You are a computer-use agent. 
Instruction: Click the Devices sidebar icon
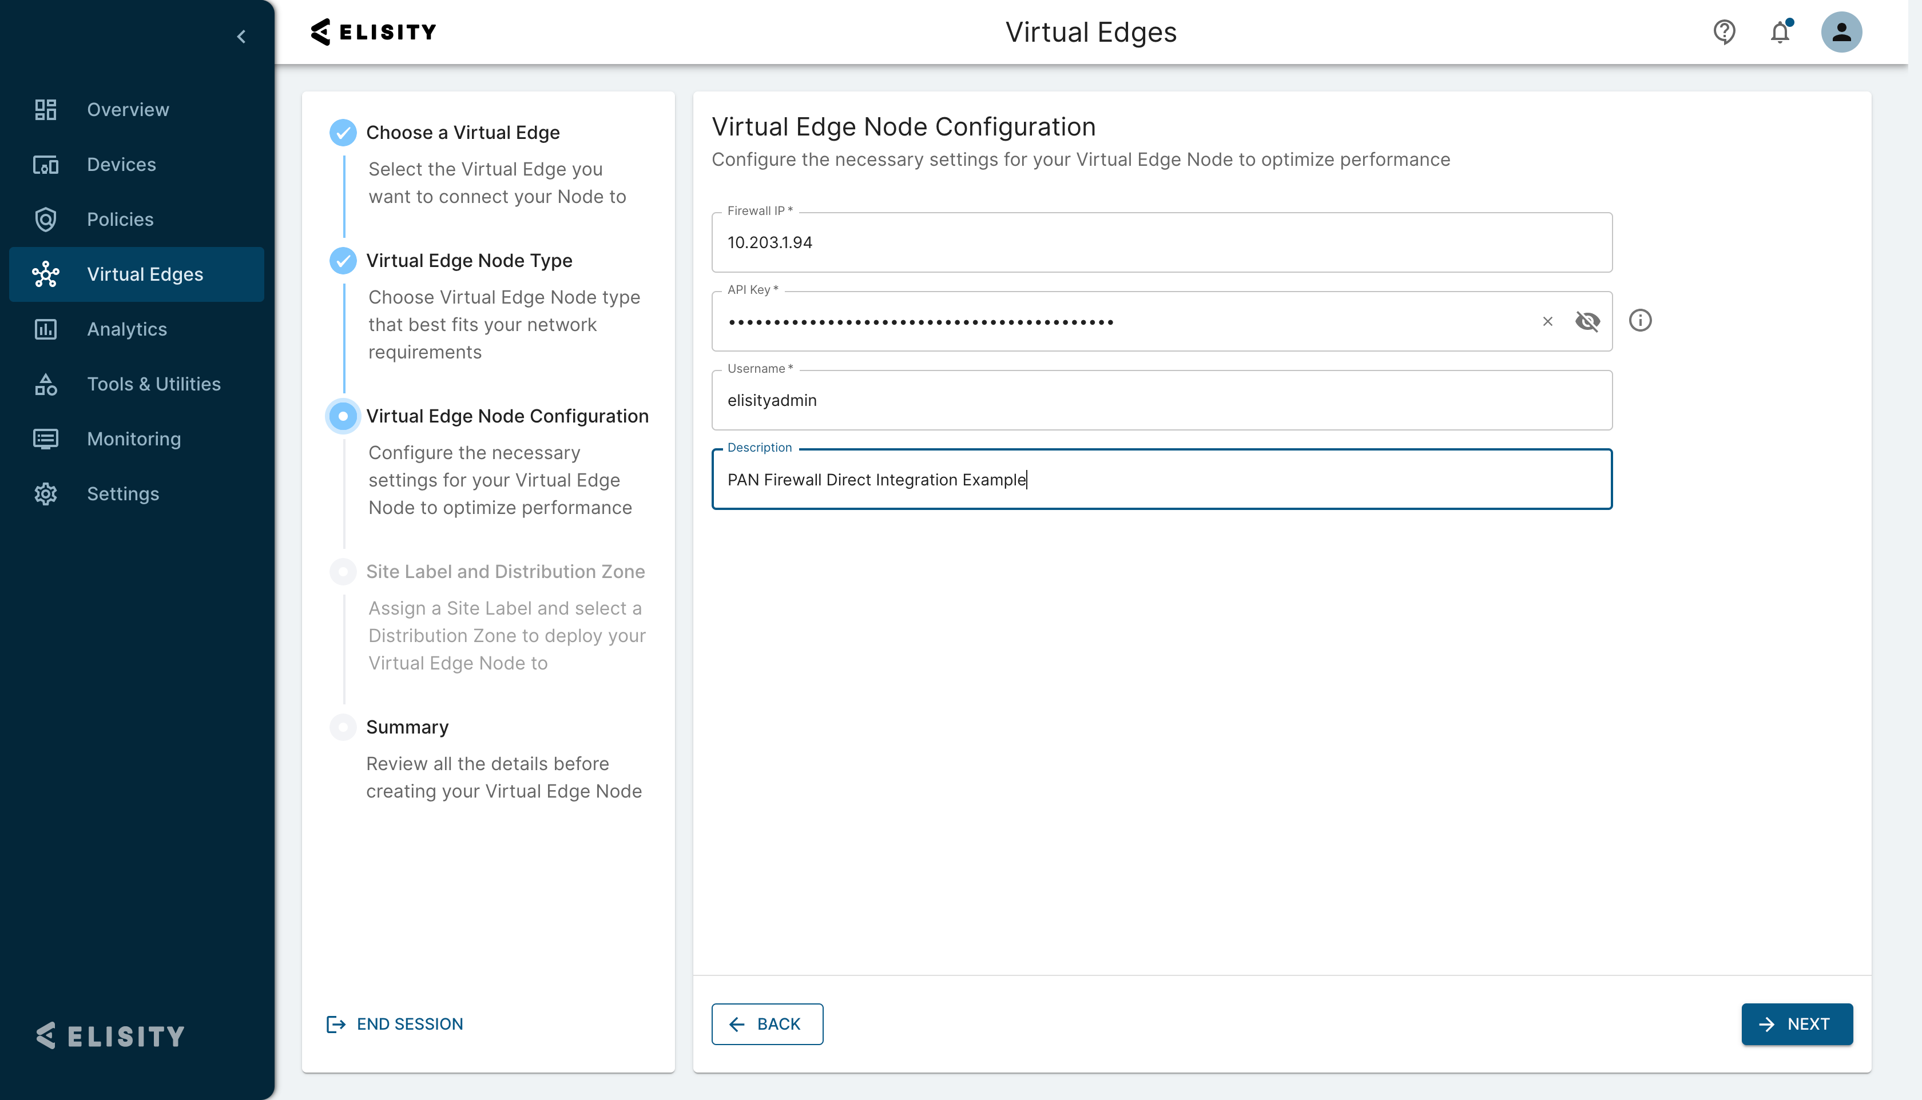(45, 165)
